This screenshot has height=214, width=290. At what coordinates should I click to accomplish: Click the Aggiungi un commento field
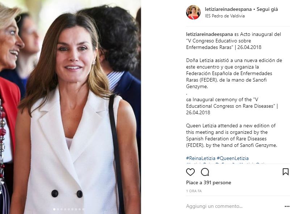(233, 206)
